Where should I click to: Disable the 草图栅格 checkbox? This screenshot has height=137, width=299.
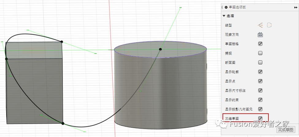tap(260, 44)
